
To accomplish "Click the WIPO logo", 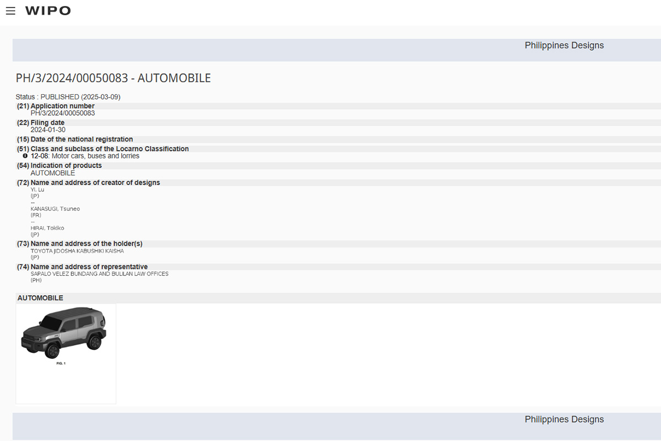I will 48,11.
